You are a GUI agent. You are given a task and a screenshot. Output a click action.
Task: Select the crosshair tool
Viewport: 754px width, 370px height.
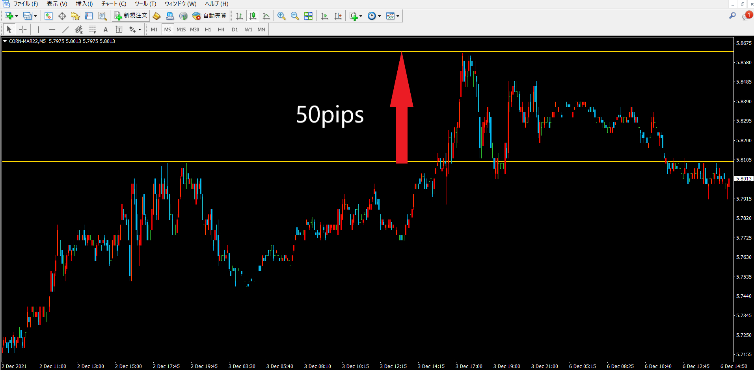pos(23,29)
